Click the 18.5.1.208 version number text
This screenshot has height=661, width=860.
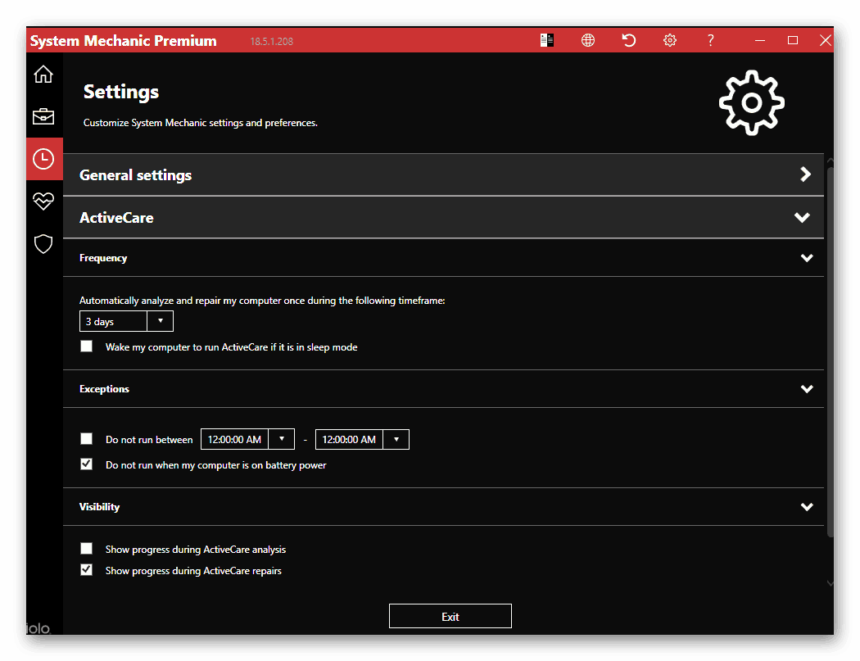(271, 41)
